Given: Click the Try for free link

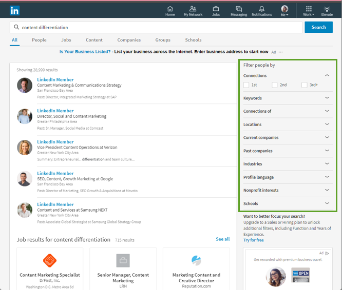Looking at the screenshot, I should 254,240.
